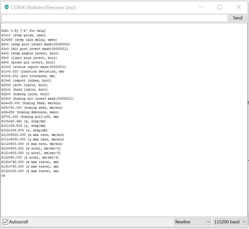This screenshot has height=229, width=249.
Task: Click the '$21=0 (hard limits, bool)' line
Action: pos(25,89)
